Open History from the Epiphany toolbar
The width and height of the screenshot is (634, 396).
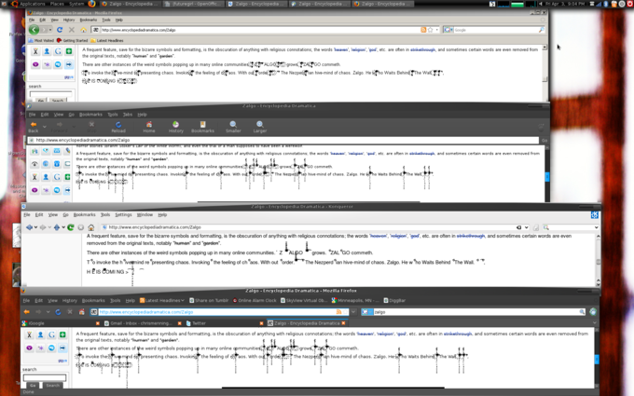(x=176, y=127)
